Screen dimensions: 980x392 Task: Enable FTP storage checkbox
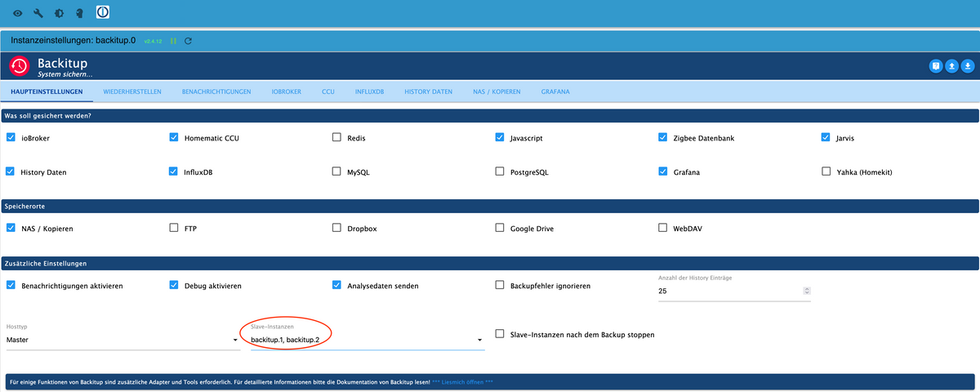click(174, 228)
